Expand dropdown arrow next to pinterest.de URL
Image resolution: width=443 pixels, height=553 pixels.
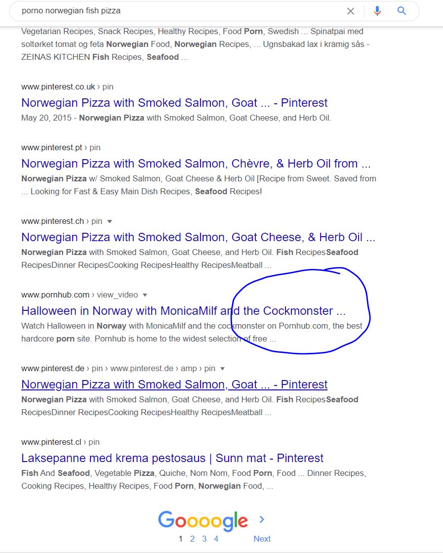pyautogui.click(x=222, y=369)
